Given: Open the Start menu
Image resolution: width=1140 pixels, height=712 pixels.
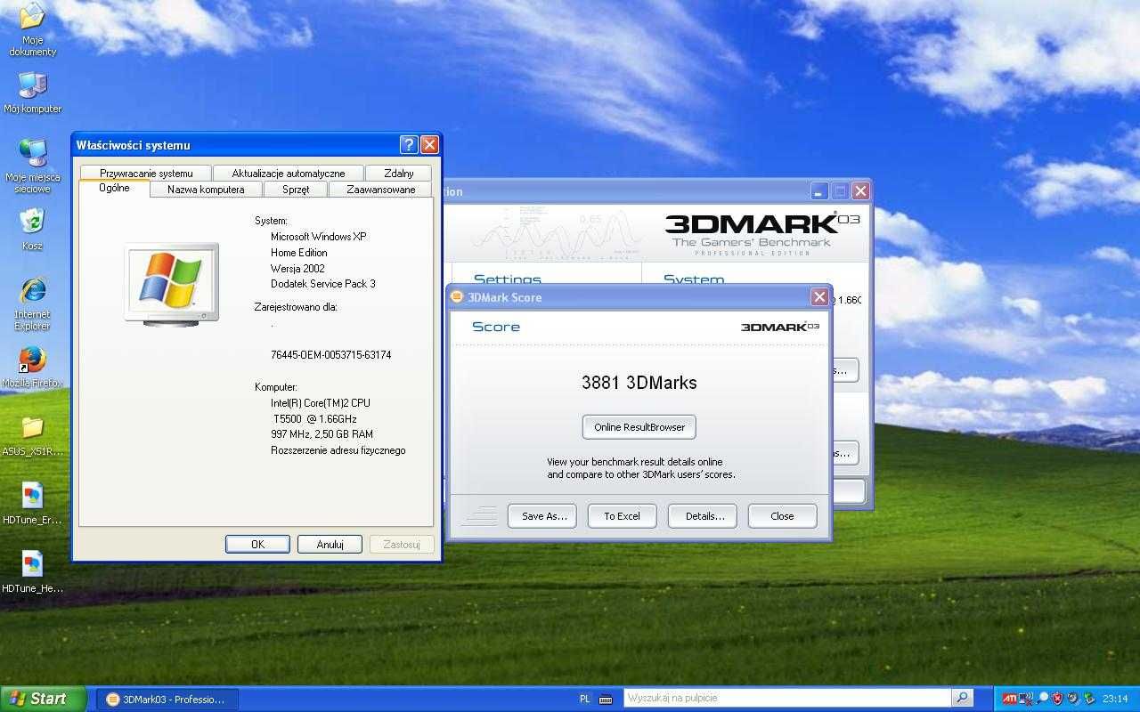Looking at the screenshot, I should pos(43,699).
